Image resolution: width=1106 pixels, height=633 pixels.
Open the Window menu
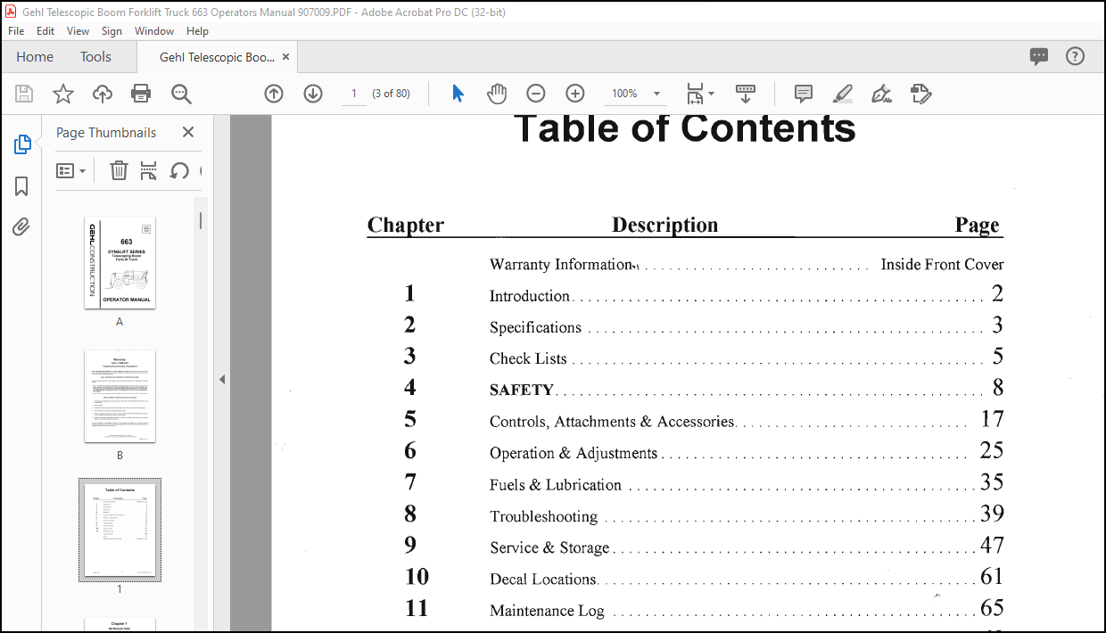154,30
